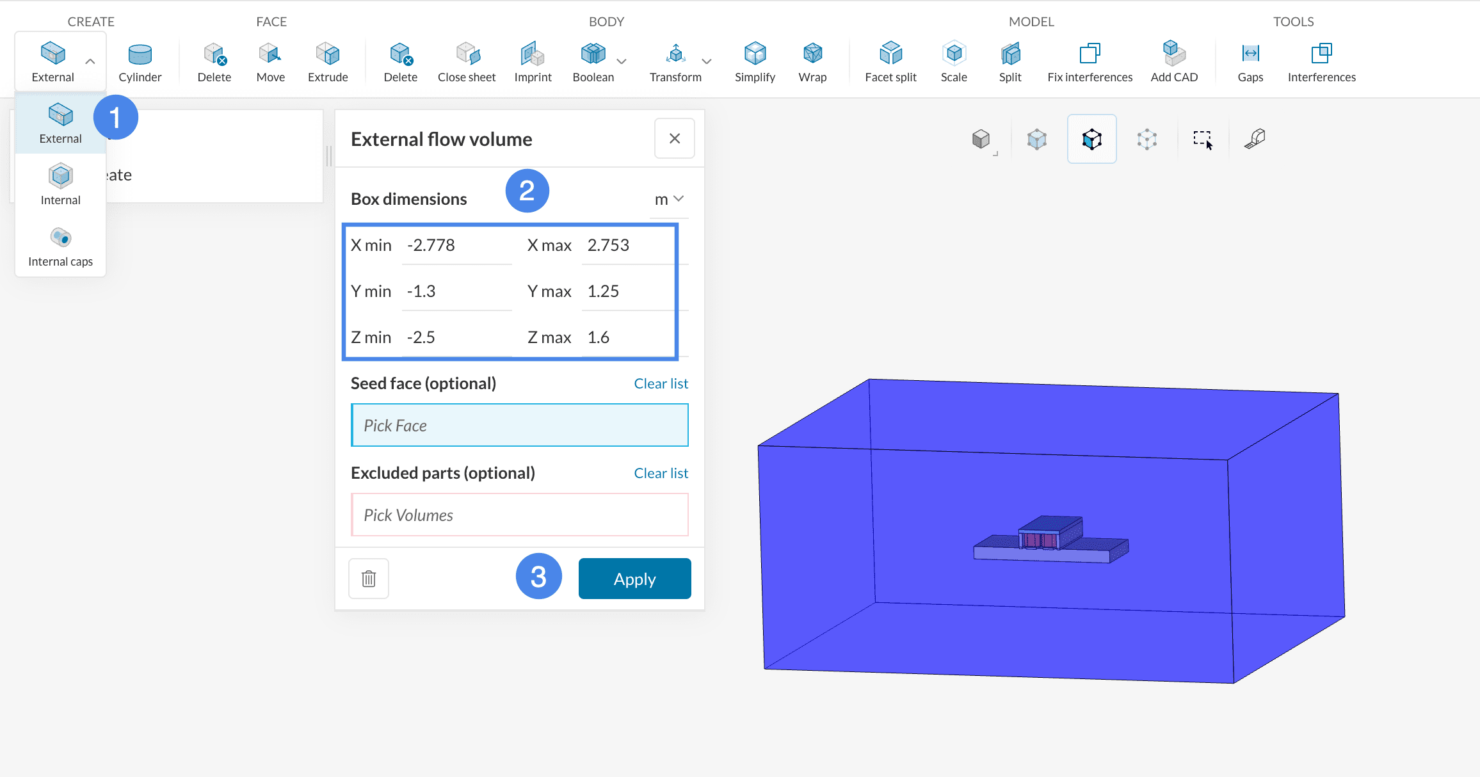Click the Pick Volumes excluded parts field
Viewport: 1480px width, 777px height.
click(519, 515)
